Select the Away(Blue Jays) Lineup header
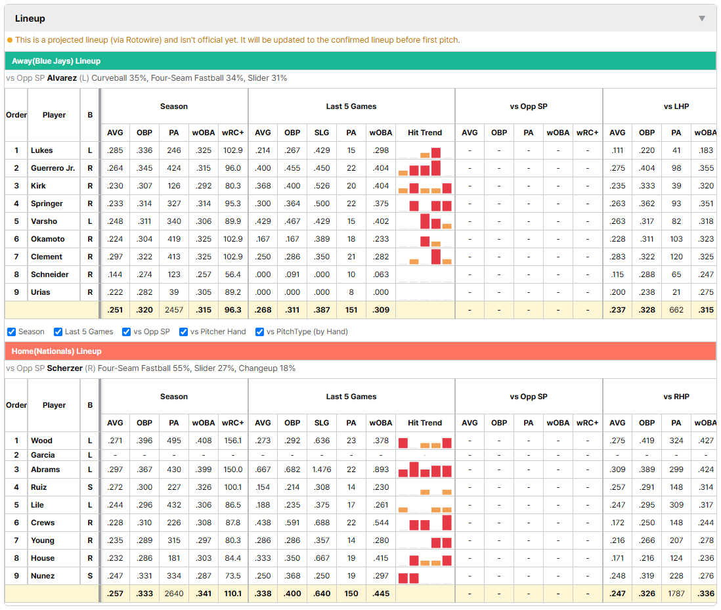Viewport: 721px width, 610px height. [x=360, y=61]
